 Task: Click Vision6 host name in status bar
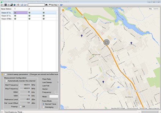[x=11, y=112]
